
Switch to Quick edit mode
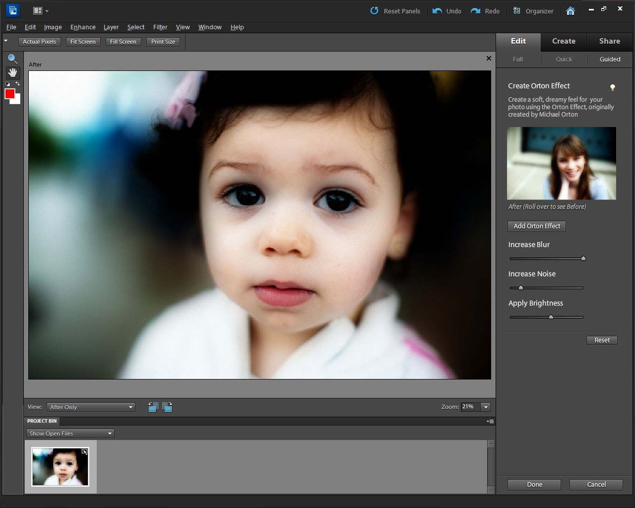pyautogui.click(x=564, y=59)
